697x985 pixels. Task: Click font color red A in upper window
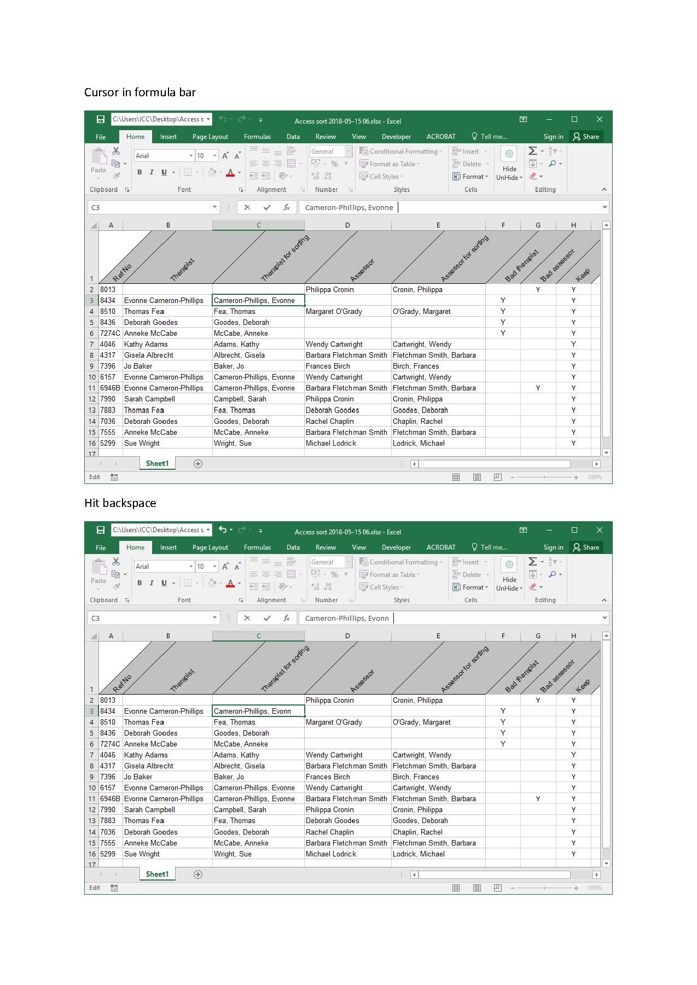[x=230, y=172]
